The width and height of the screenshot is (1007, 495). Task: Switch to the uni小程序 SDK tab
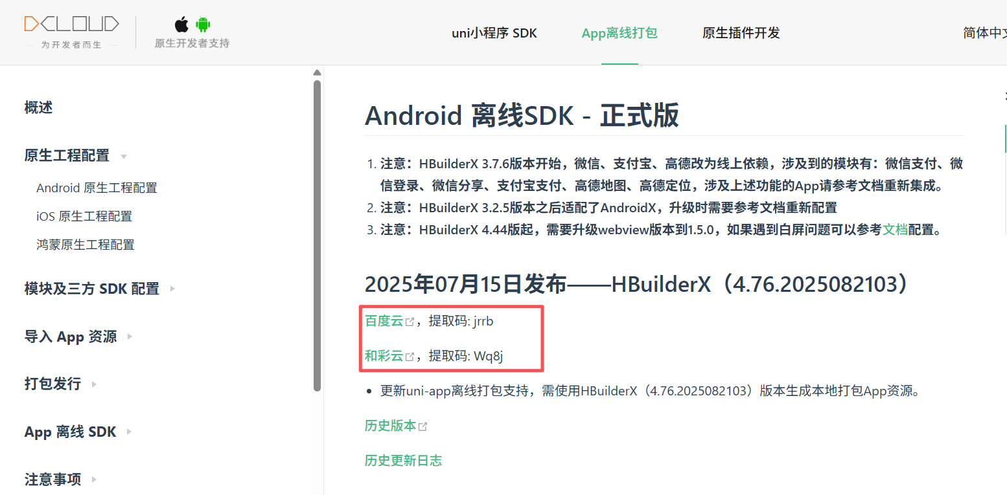(494, 32)
